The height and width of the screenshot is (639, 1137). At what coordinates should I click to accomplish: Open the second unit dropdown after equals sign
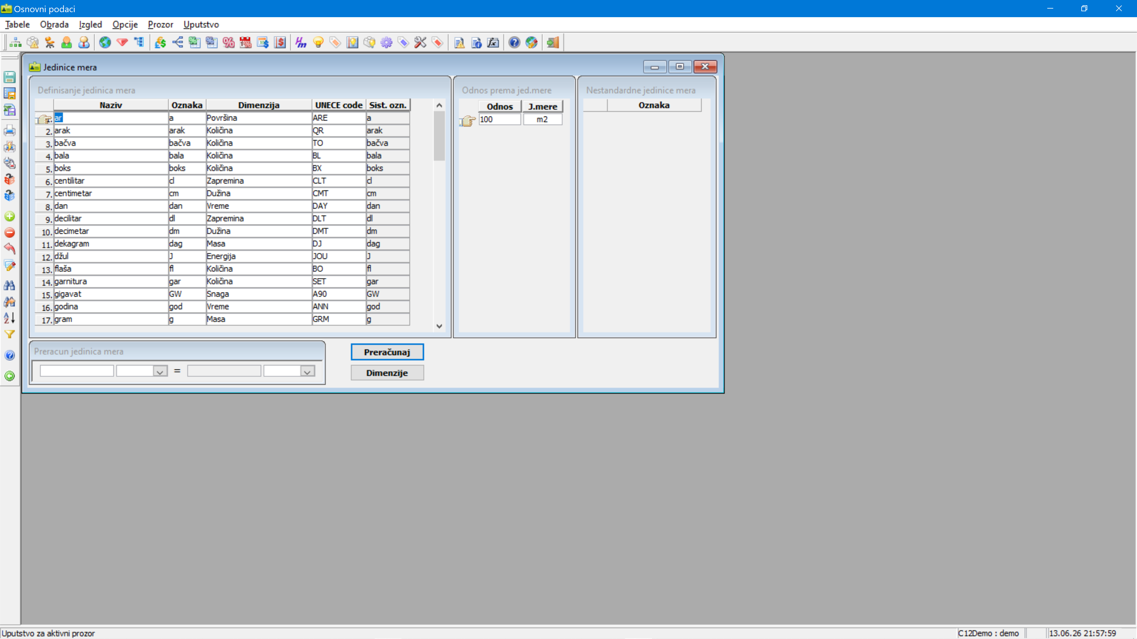(307, 371)
